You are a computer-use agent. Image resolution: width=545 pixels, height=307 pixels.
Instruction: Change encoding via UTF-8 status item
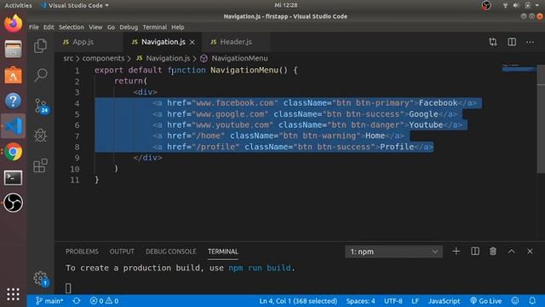(393, 301)
